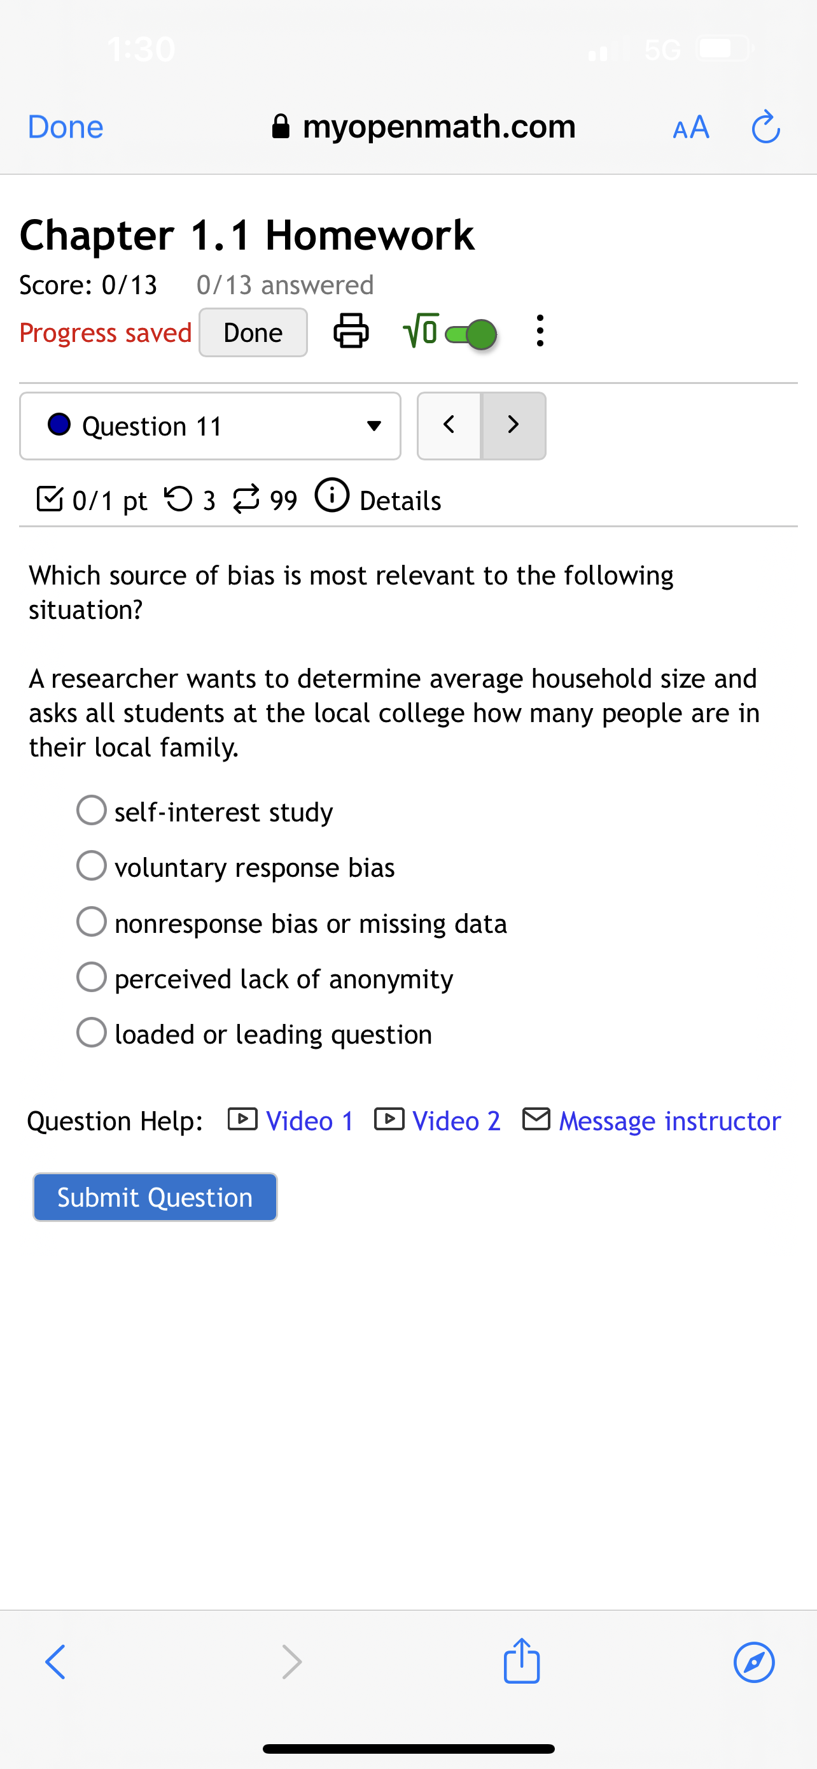This screenshot has height=1769, width=817.
Task: Go to the previous question arrow
Action: coord(449,426)
